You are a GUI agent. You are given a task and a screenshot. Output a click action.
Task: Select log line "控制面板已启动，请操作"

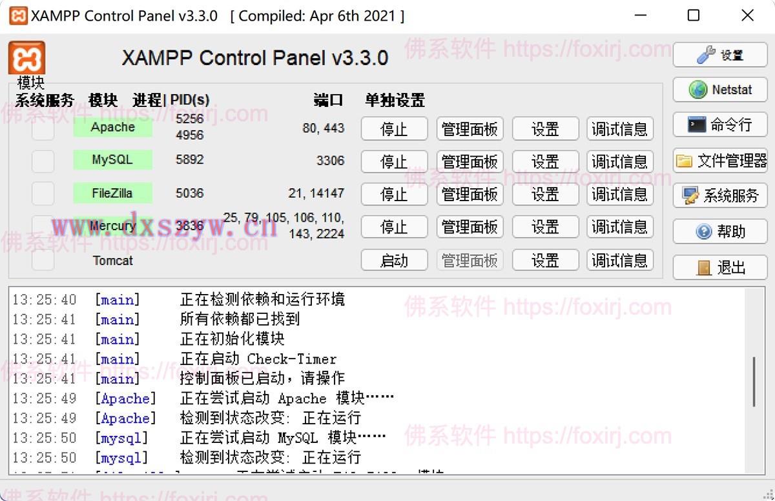[262, 378]
